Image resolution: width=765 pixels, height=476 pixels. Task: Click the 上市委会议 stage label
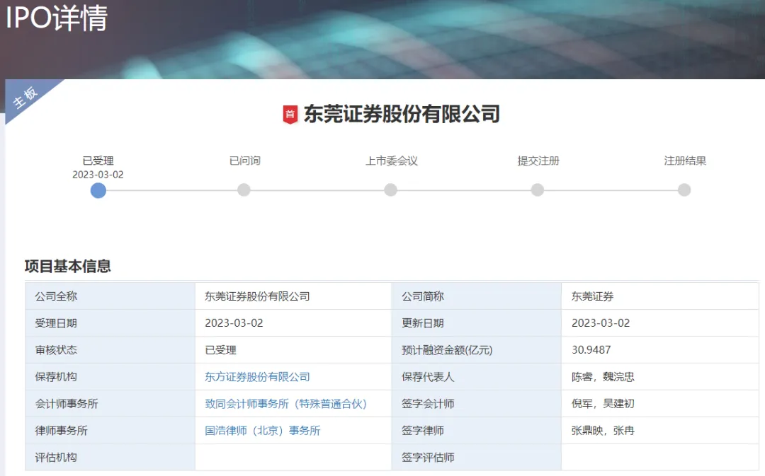[x=392, y=161]
